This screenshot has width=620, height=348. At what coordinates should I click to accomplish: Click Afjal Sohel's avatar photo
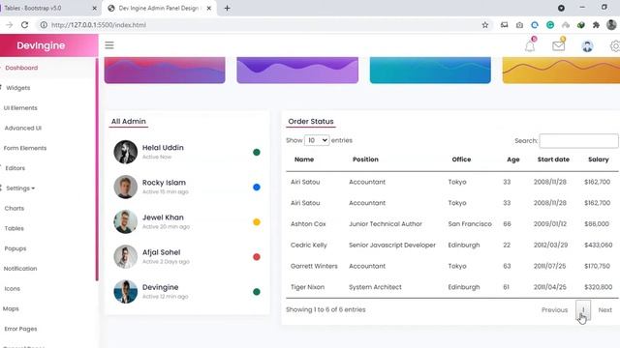tap(126, 256)
